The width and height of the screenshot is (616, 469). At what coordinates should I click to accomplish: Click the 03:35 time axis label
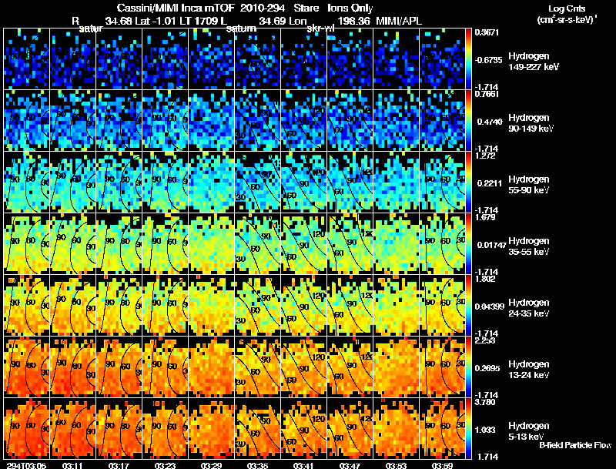[x=257, y=466]
